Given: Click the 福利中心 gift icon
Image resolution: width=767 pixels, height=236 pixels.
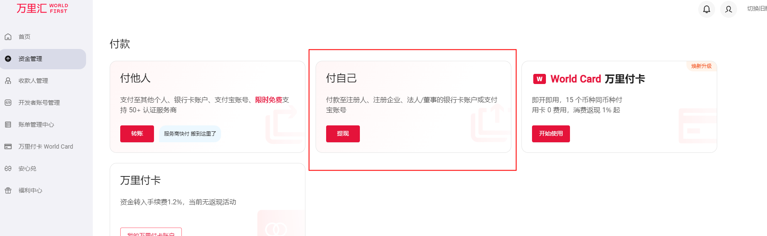Looking at the screenshot, I should 8,190.
